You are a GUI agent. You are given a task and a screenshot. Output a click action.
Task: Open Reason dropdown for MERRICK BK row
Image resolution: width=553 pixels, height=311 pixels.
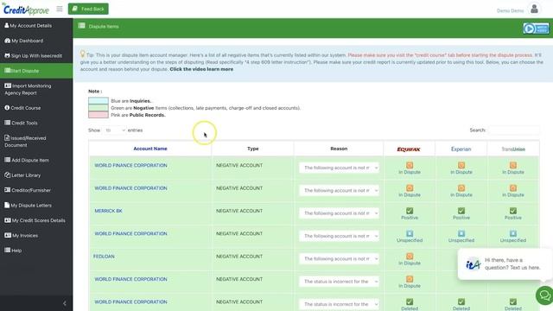340,213
